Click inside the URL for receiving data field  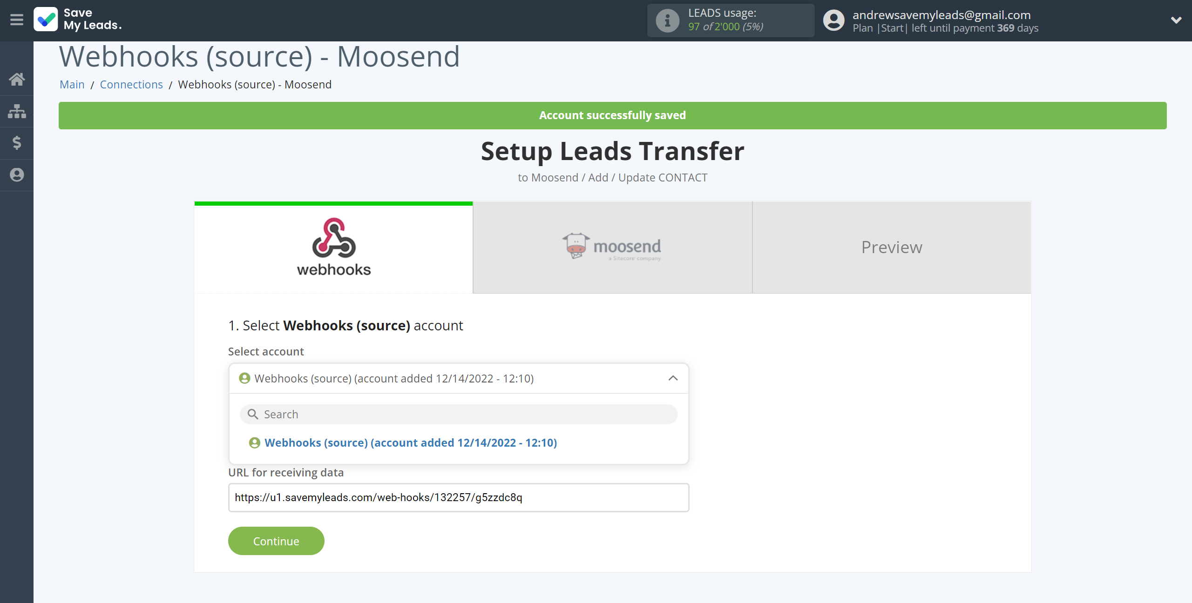point(458,497)
